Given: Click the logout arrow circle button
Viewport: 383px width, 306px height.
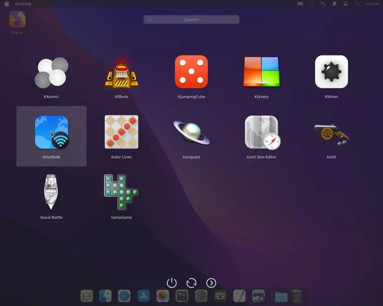Looking at the screenshot, I should 211,283.
